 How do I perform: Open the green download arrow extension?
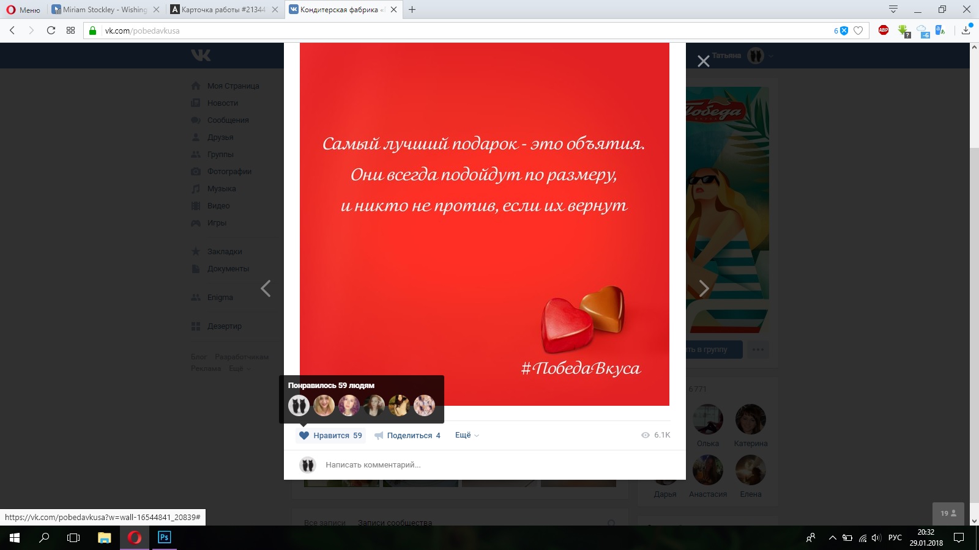[x=904, y=31]
